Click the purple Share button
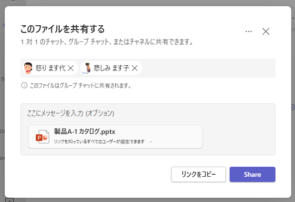Viewport: 295px width, 202px height. click(253, 174)
